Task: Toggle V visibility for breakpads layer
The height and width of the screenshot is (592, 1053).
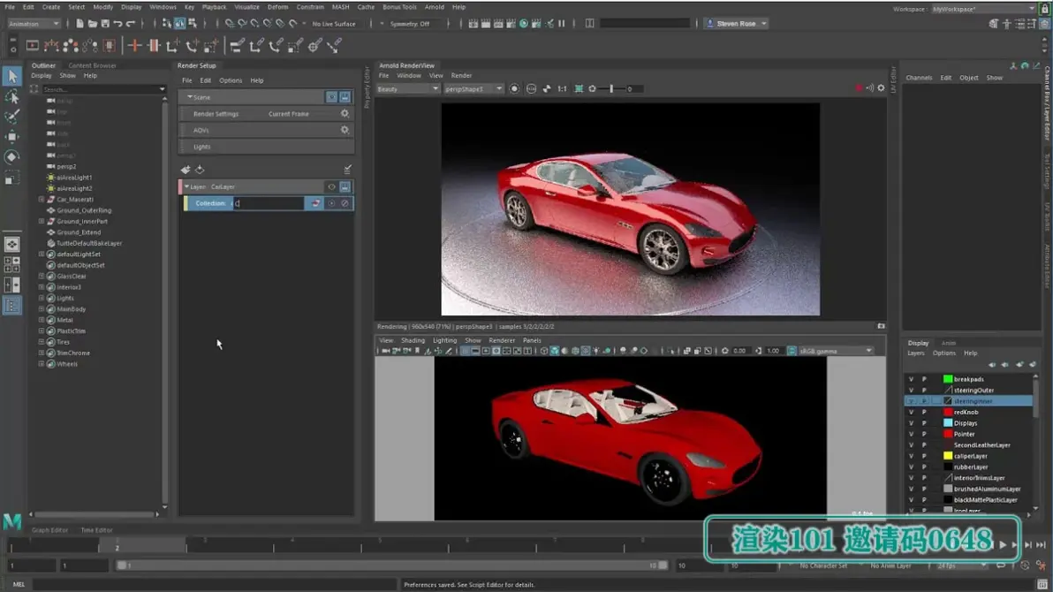Action: coord(911,379)
